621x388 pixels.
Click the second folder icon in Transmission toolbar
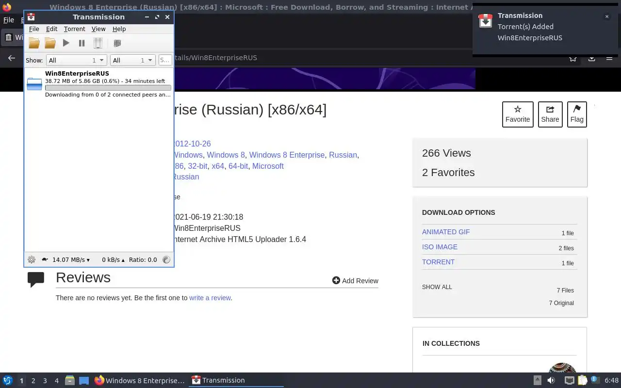pos(50,43)
